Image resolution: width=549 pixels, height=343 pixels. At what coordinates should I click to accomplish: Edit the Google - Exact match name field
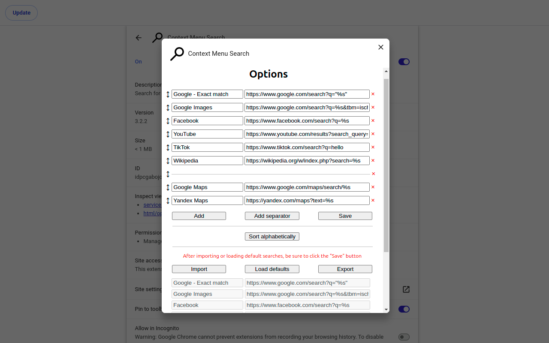click(207, 94)
